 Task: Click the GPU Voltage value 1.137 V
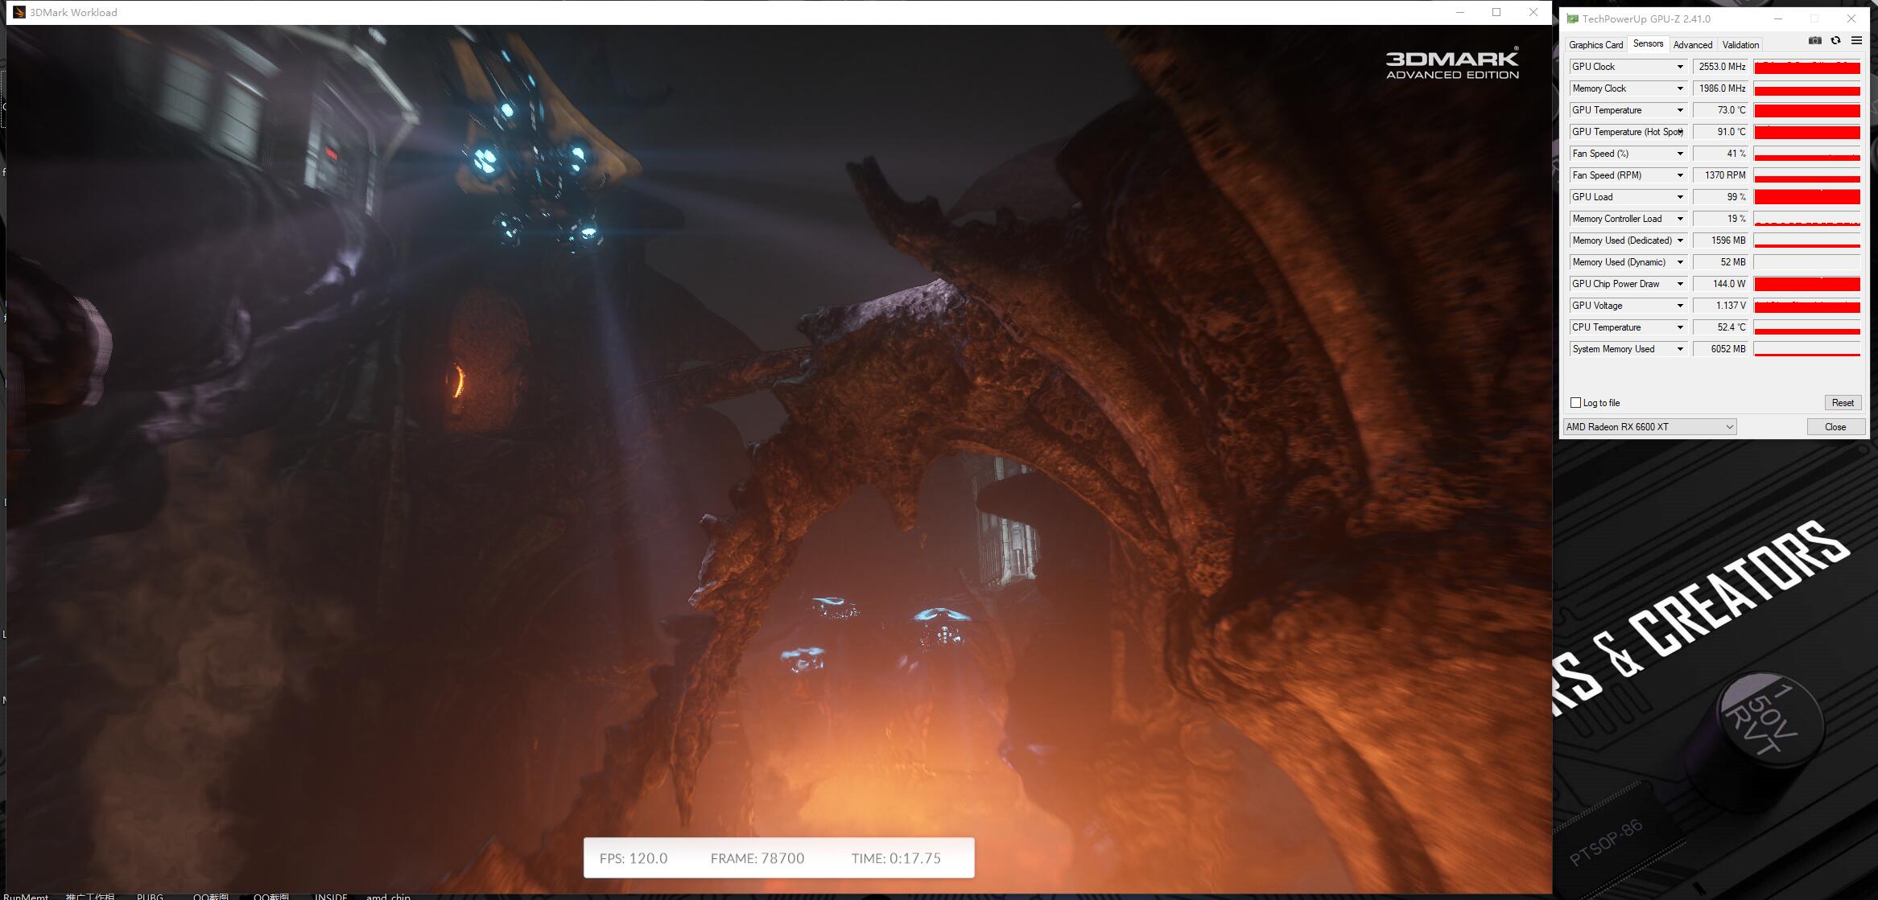pos(1721,306)
